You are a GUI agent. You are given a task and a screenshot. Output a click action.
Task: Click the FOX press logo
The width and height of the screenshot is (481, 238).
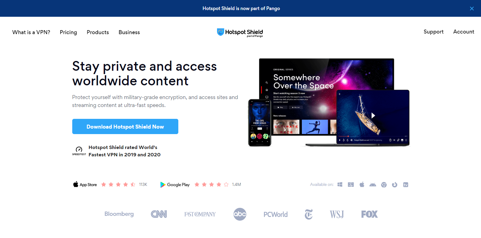point(369,214)
